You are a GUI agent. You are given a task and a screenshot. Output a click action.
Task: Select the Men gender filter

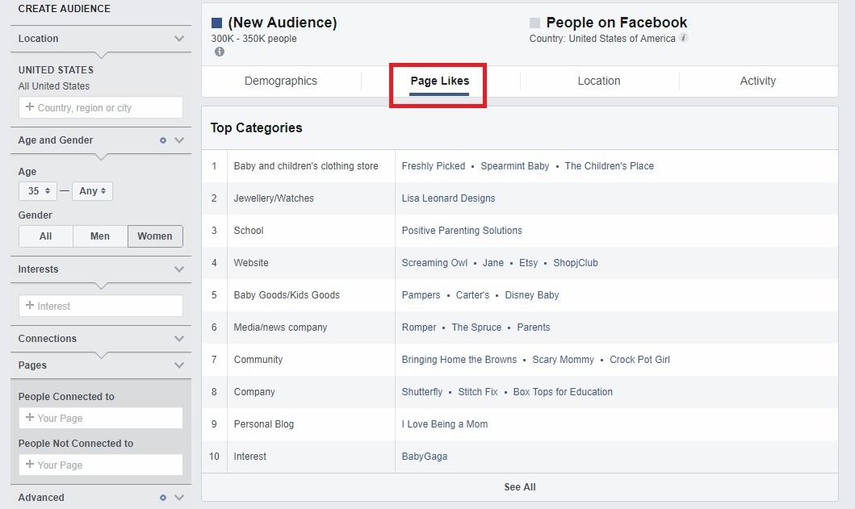tap(100, 236)
